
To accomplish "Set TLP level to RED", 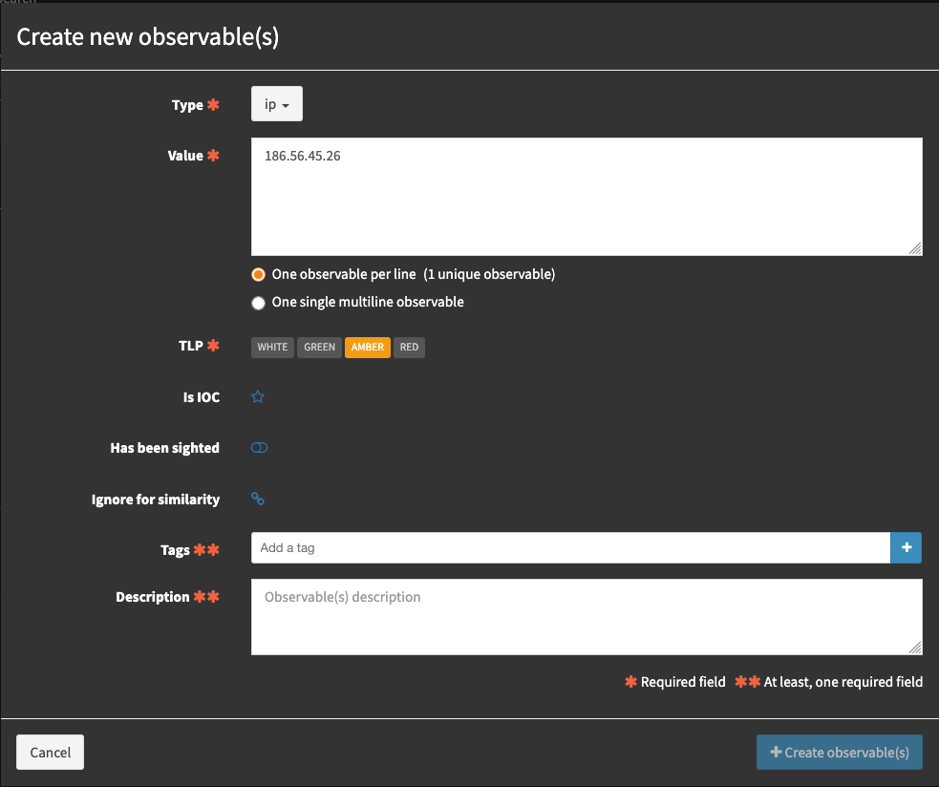I will pos(409,348).
